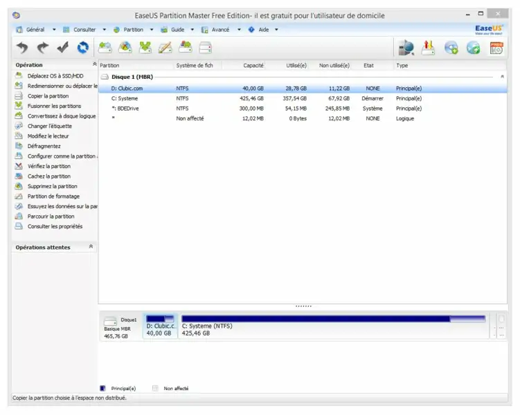Viewport: 520px width, 415px height.
Task: Click the blank disk icon in the toolbar
Action: coord(205,48)
